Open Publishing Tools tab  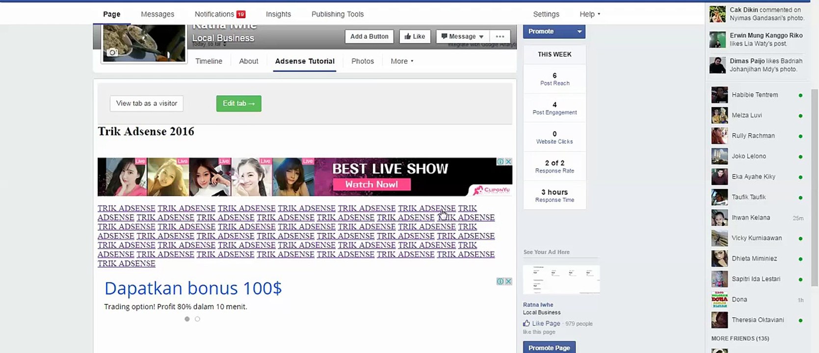pos(338,14)
